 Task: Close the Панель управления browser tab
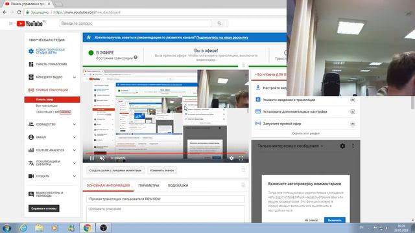pos(49,4)
